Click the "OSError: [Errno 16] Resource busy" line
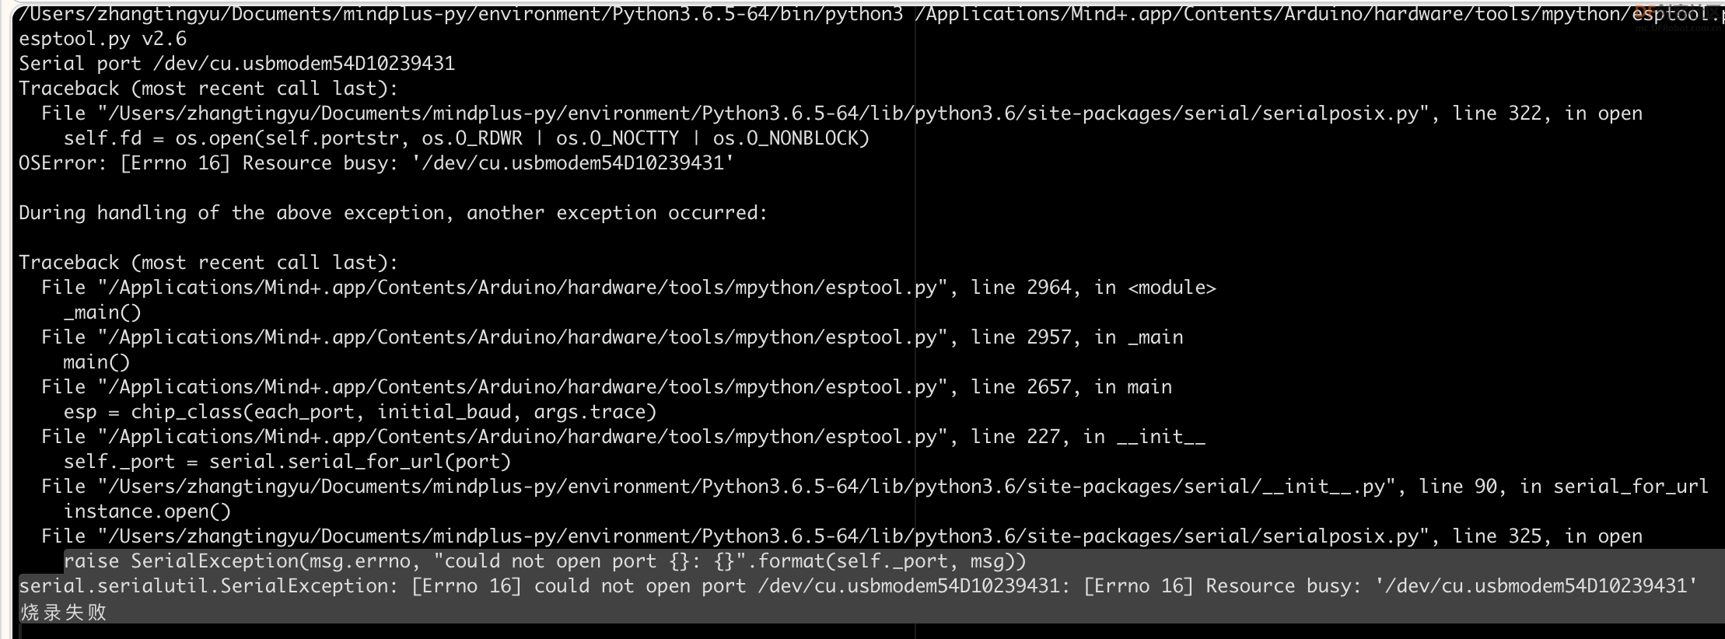 click(376, 163)
